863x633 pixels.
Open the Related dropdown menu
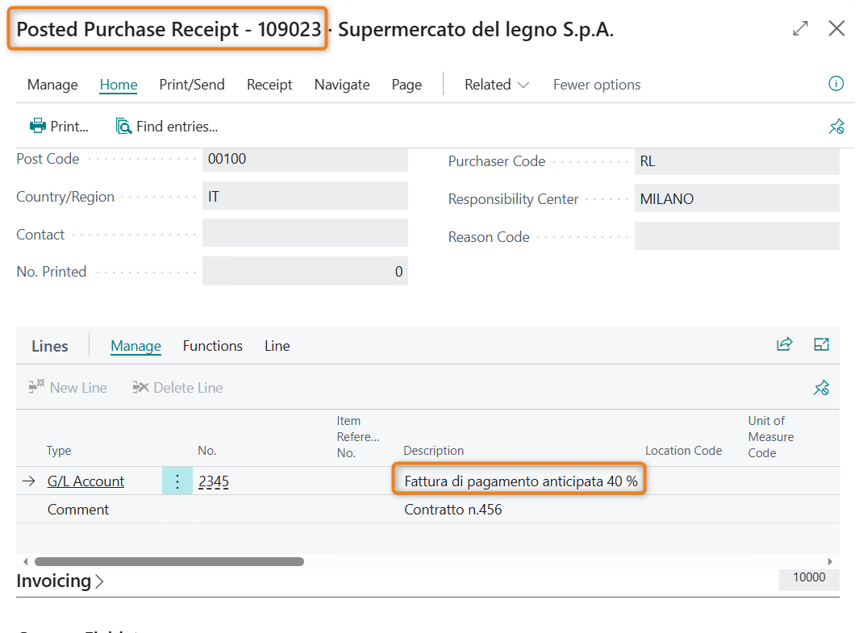(x=496, y=85)
